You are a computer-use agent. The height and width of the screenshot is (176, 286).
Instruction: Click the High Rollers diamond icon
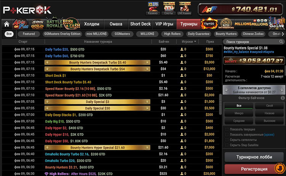pyautogui.click(x=47, y=174)
